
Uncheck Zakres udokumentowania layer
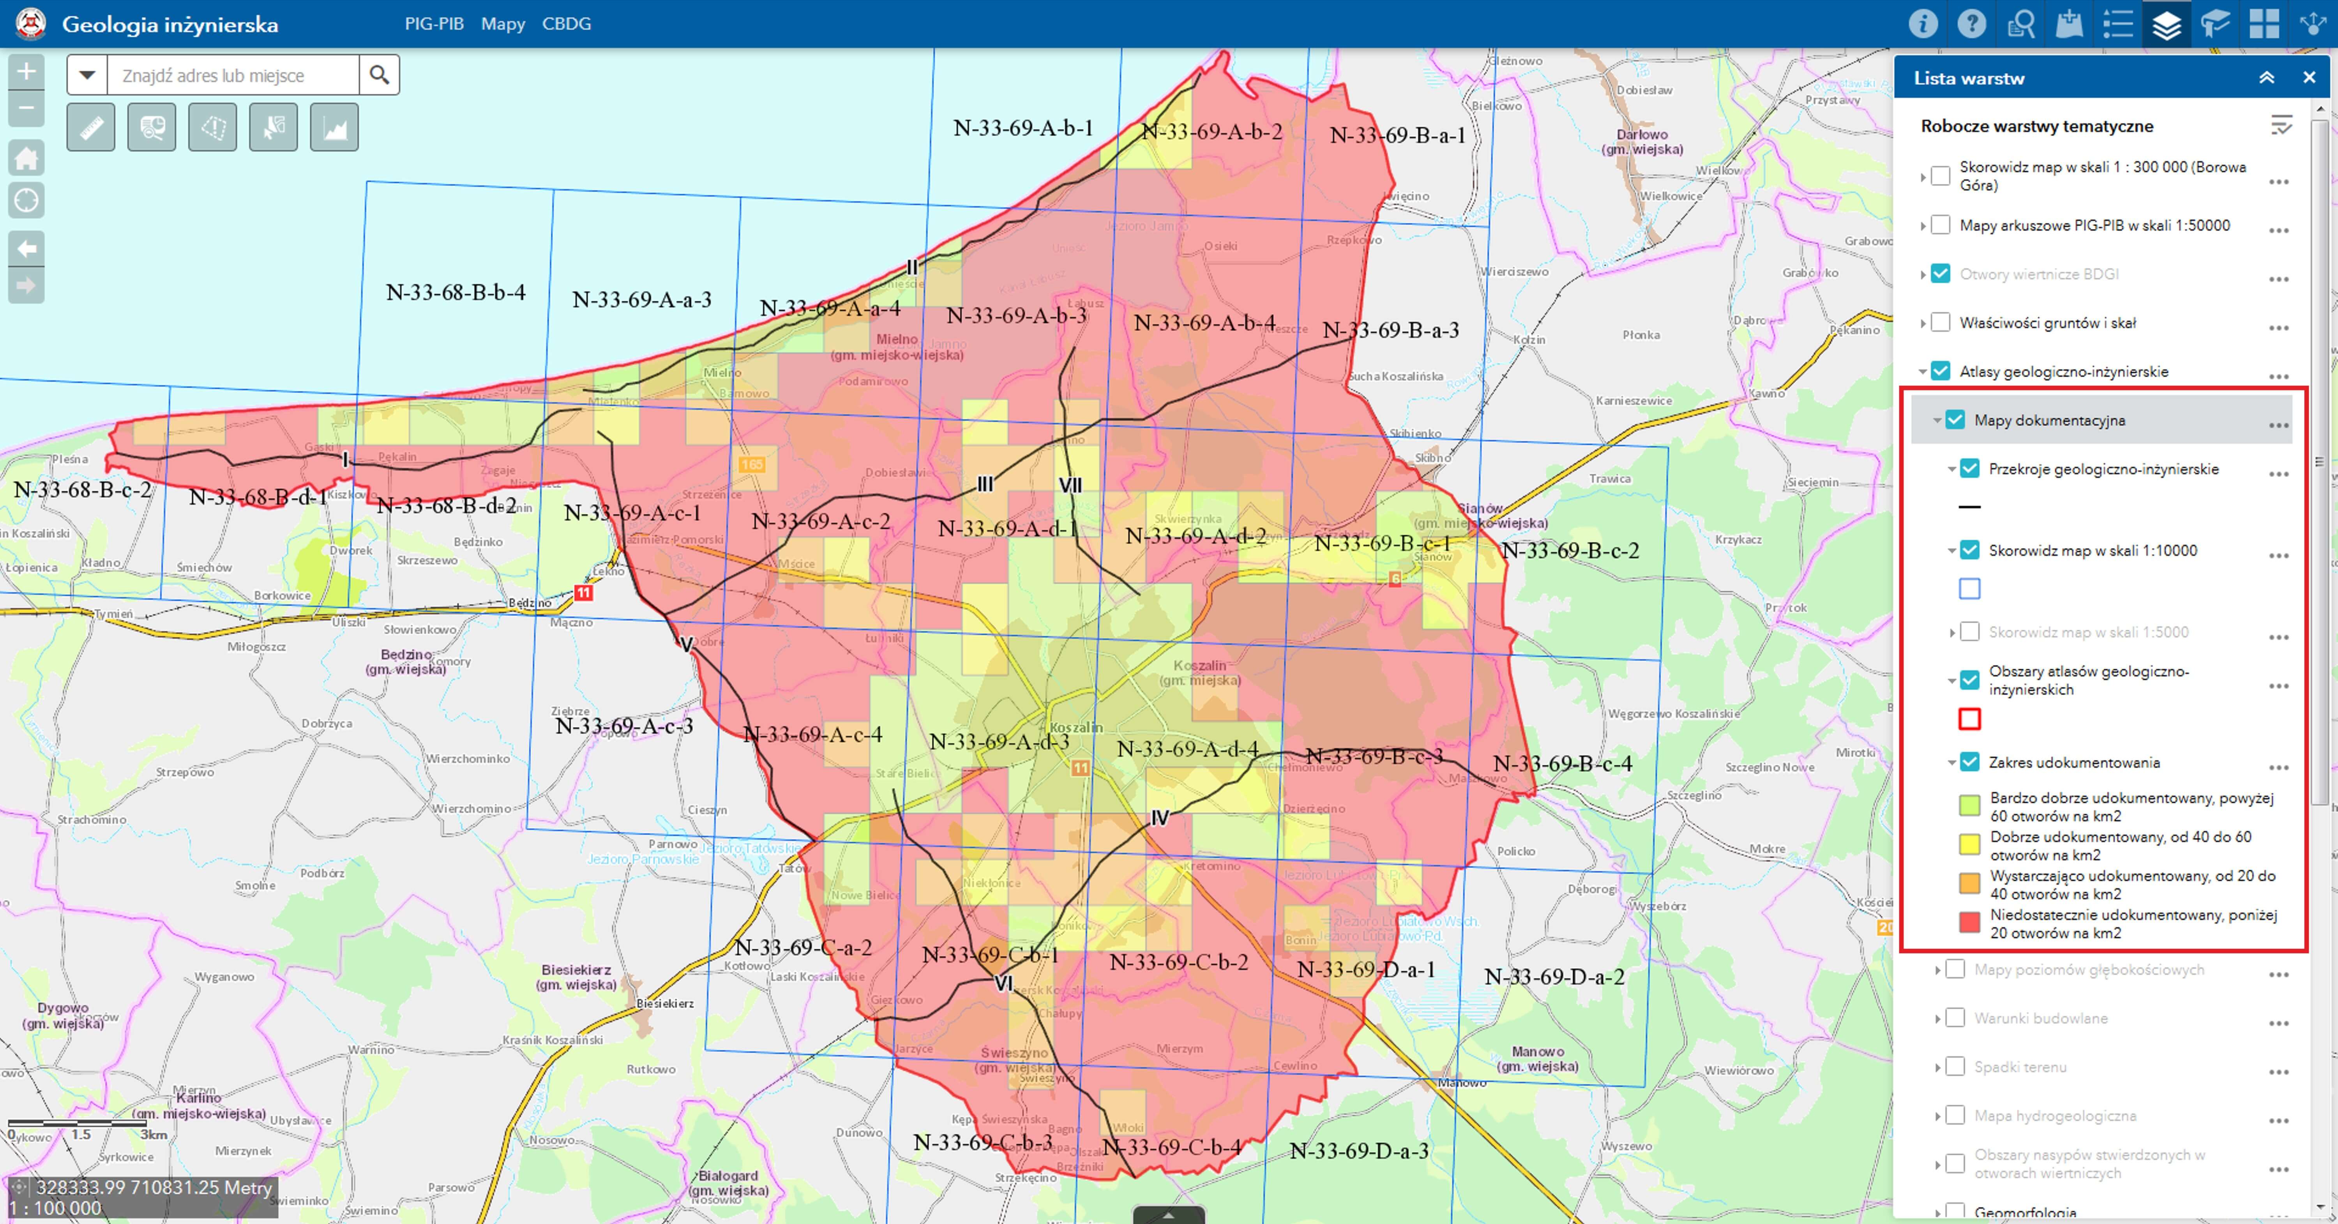tap(1969, 762)
